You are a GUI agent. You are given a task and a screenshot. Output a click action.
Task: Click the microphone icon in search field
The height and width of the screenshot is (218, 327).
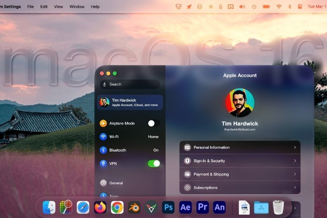(x=104, y=84)
